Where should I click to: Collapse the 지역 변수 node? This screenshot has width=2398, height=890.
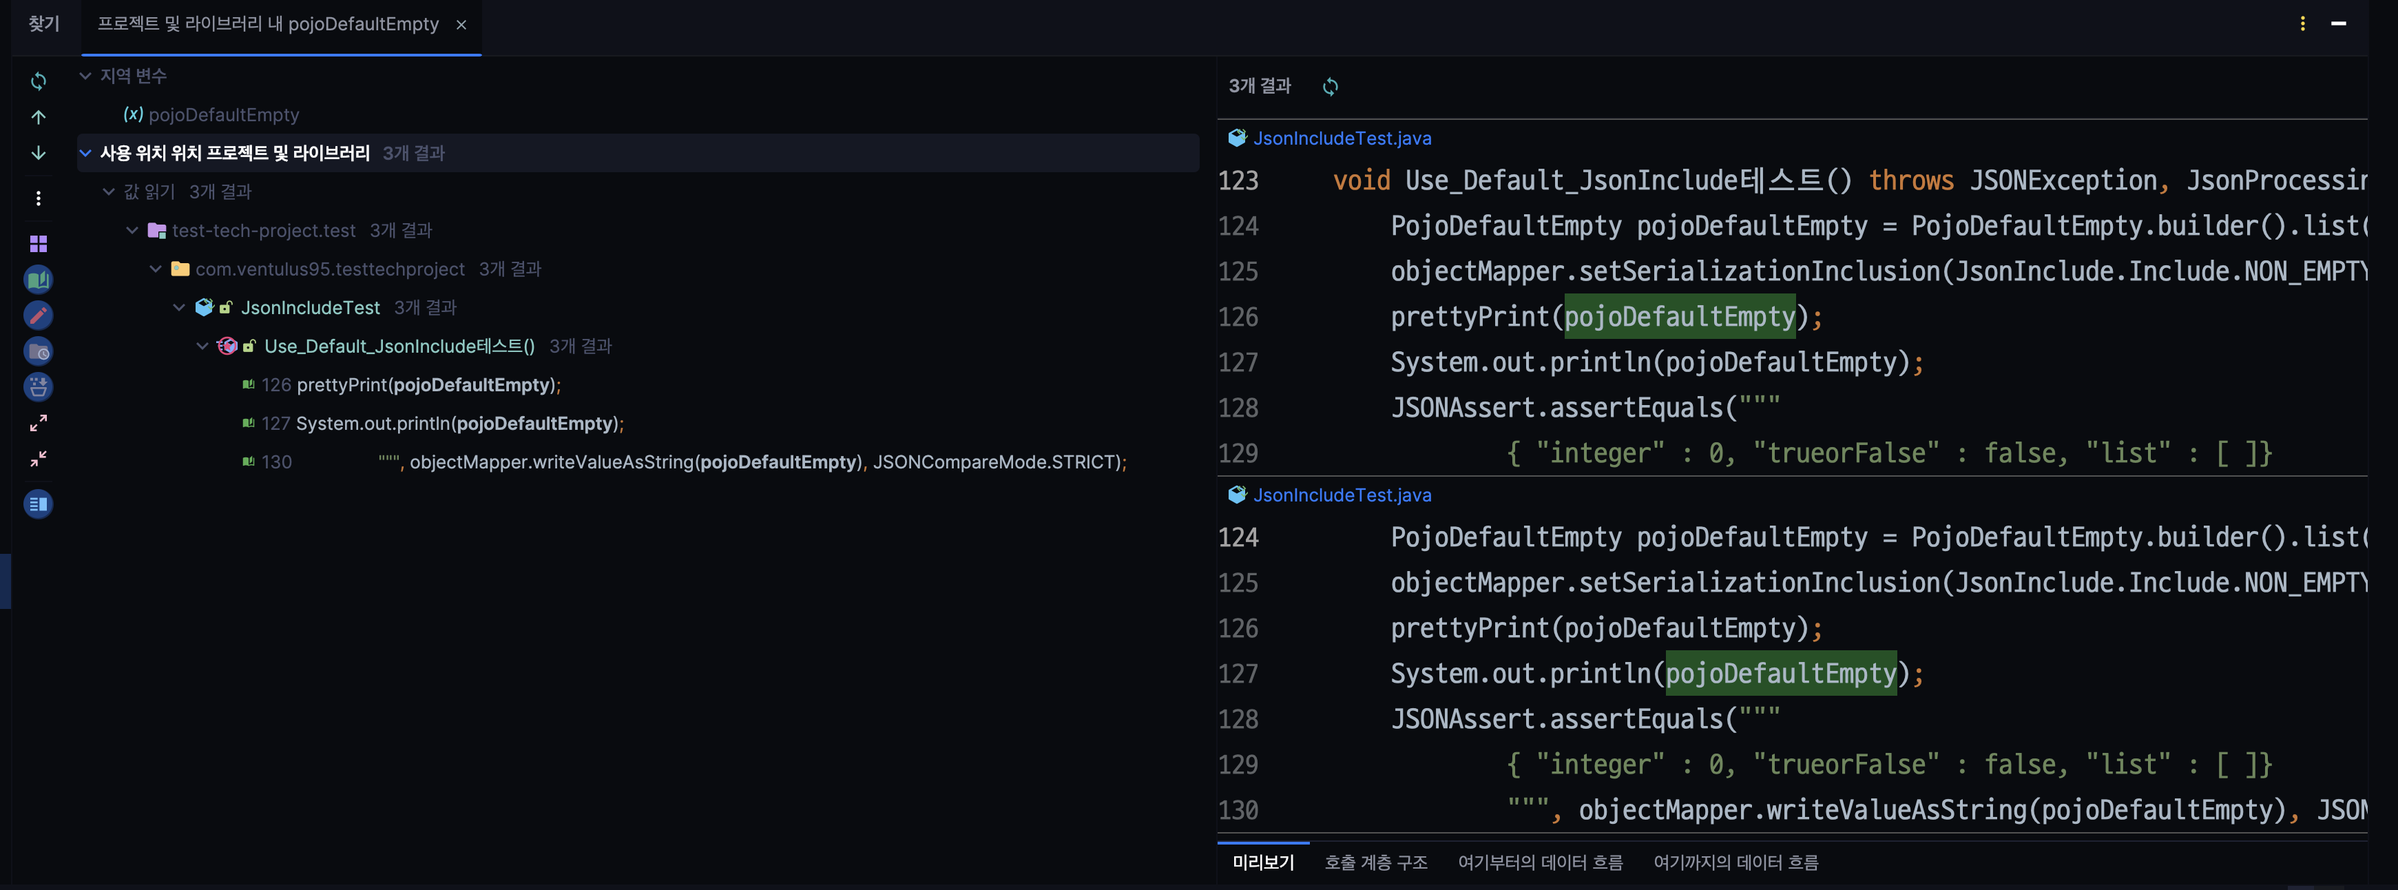click(85, 75)
